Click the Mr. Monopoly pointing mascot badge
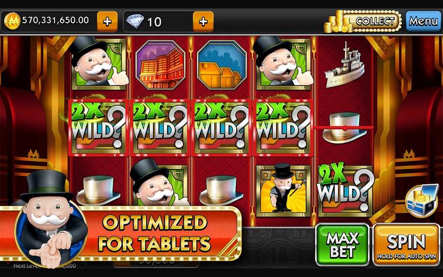Image resolution: width=443 pixels, height=277 pixels. tap(51, 219)
